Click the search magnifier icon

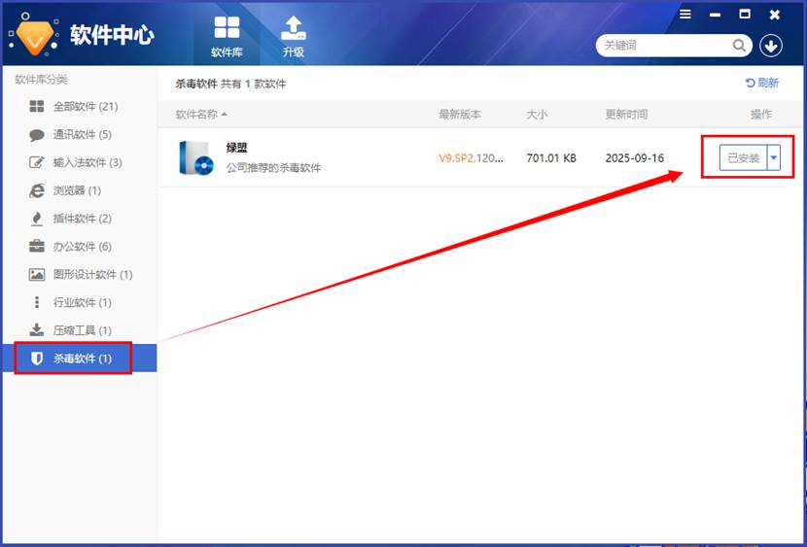point(740,46)
